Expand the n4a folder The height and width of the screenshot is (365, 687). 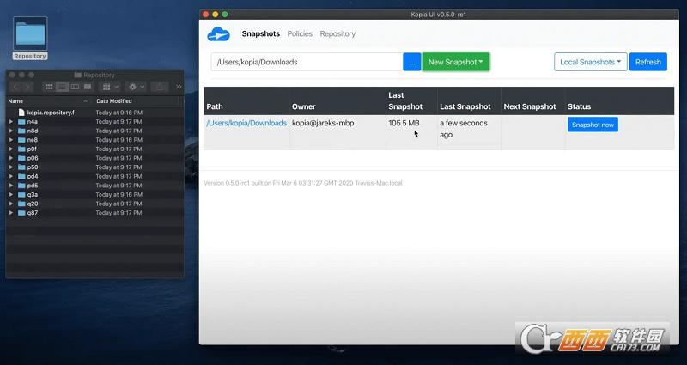coord(11,121)
